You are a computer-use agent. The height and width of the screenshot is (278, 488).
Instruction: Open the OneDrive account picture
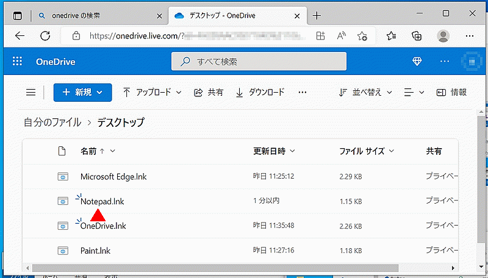472,61
